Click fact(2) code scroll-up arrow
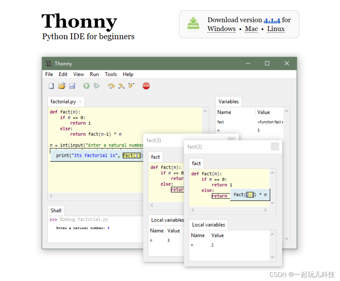The height and width of the screenshot is (281, 340). 272,173
